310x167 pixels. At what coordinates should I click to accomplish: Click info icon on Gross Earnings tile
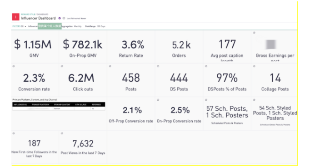point(254,33)
